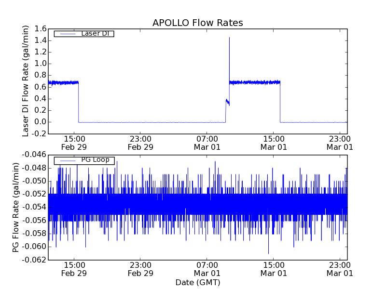Click the -0.052 tick on PG axis
386x289 pixels.
(x=34, y=194)
